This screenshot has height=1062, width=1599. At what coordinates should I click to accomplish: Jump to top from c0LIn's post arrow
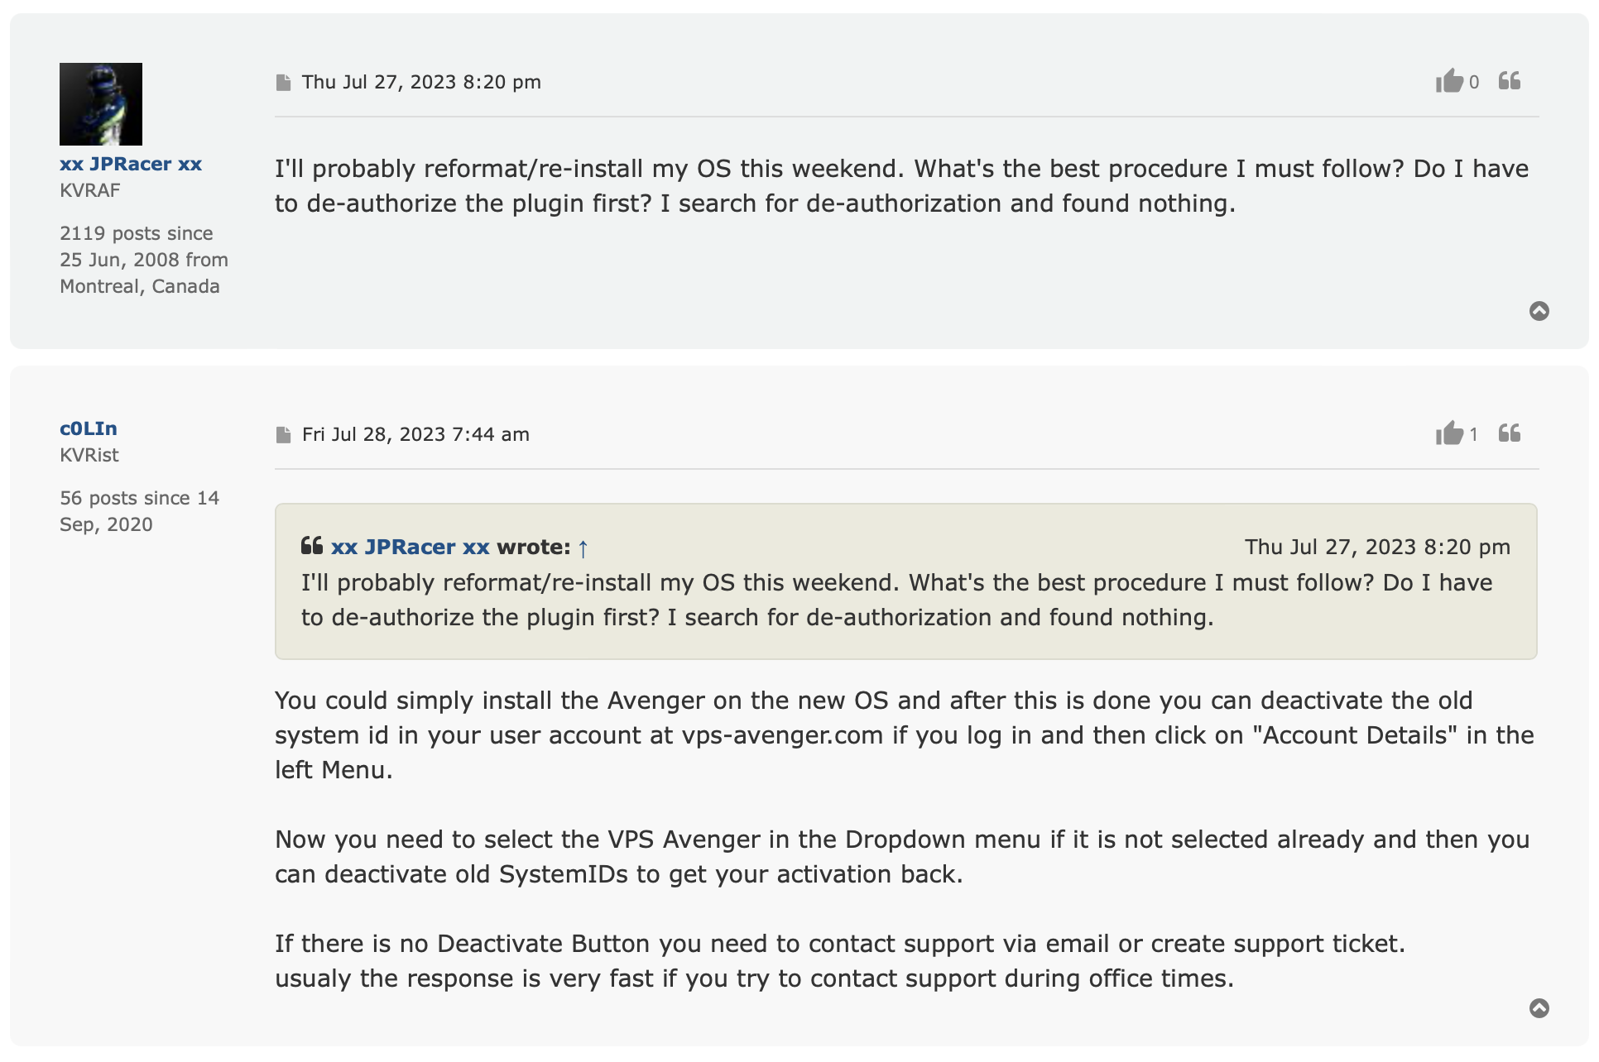tap(1539, 1008)
